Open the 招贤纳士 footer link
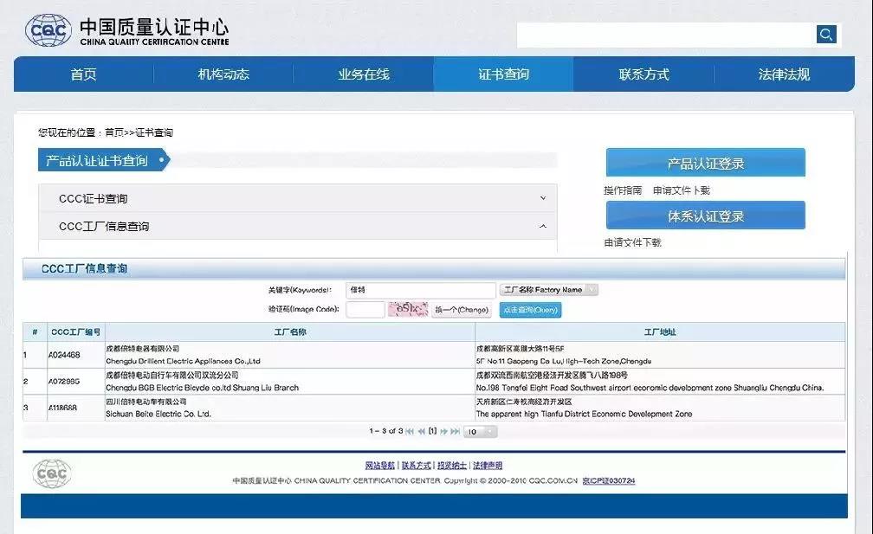873x534 pixels. (452, 466)
